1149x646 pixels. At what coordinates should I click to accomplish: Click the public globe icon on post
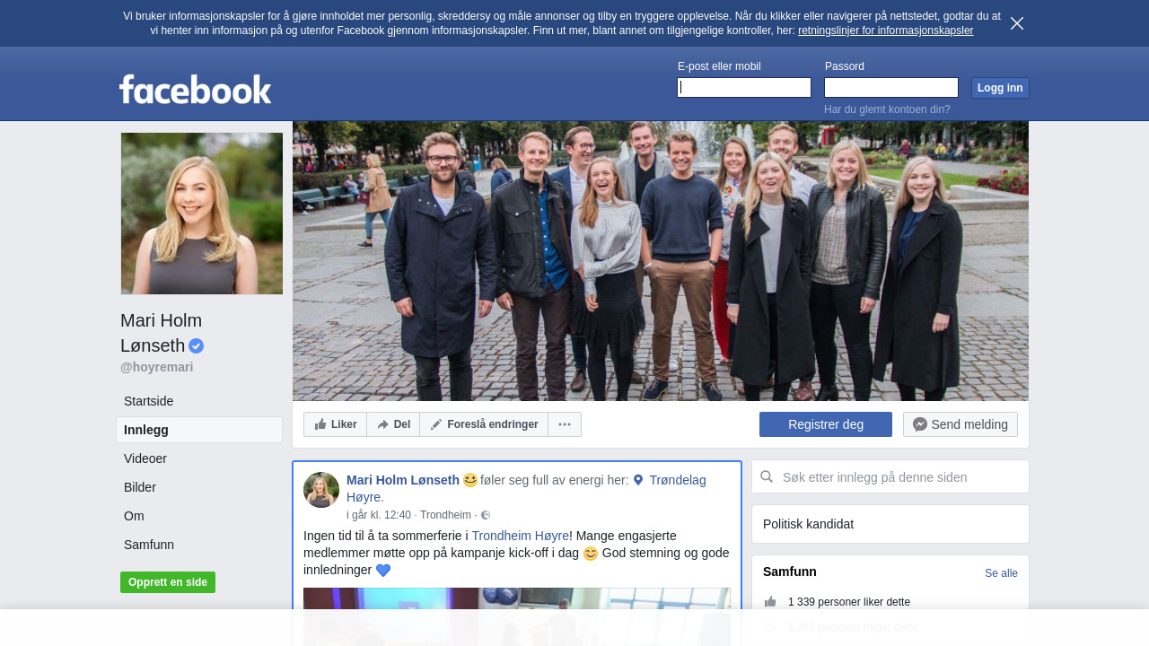(x=486, y=515)
